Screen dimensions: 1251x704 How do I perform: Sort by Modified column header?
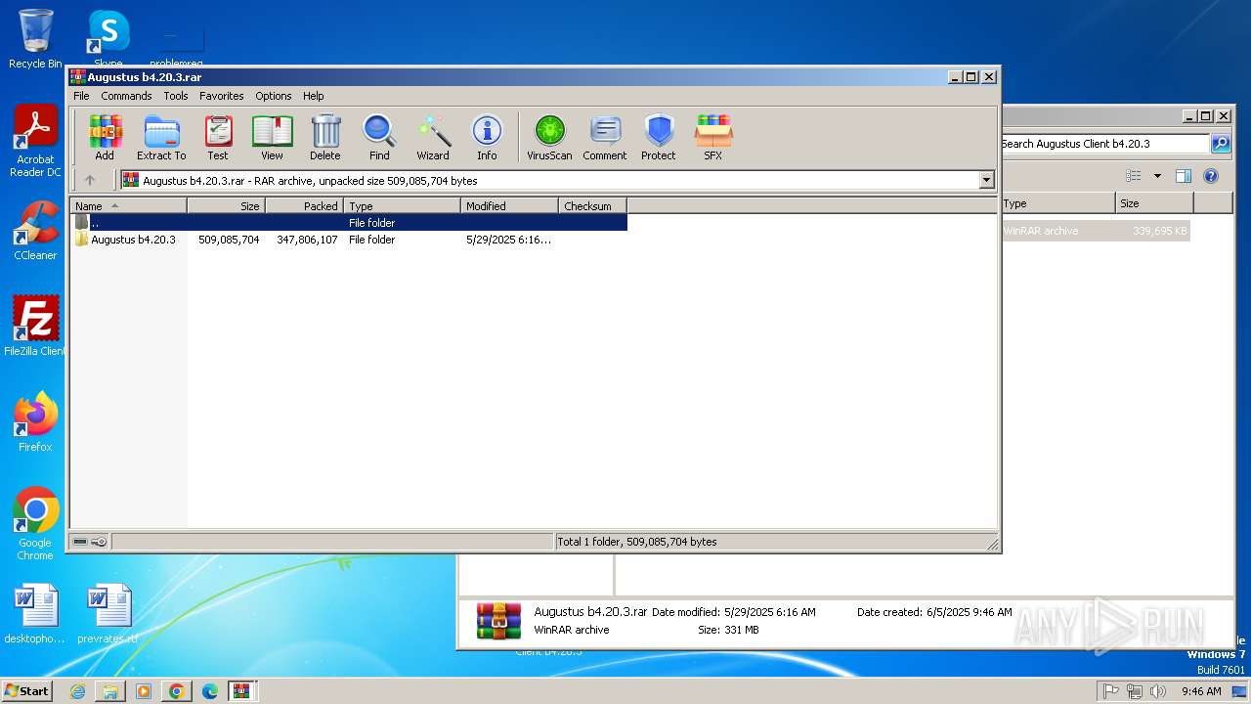coord(509,205)
